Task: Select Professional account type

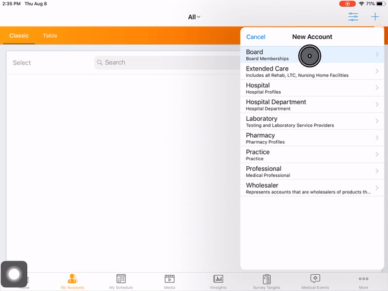Action: click(304, 171)
